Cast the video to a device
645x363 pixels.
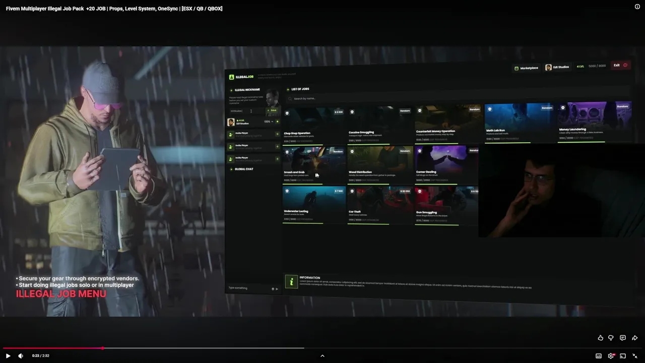click(623, 356)
